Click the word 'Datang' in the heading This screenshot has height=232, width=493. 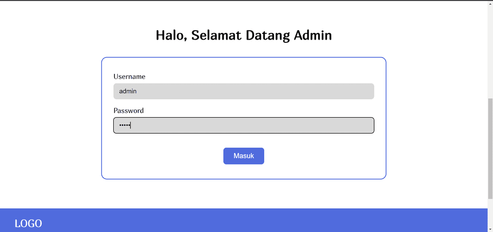tap(268, 36)
